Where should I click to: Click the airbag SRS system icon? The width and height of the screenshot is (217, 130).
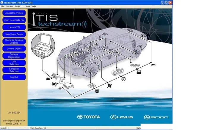tap(110, 86)
